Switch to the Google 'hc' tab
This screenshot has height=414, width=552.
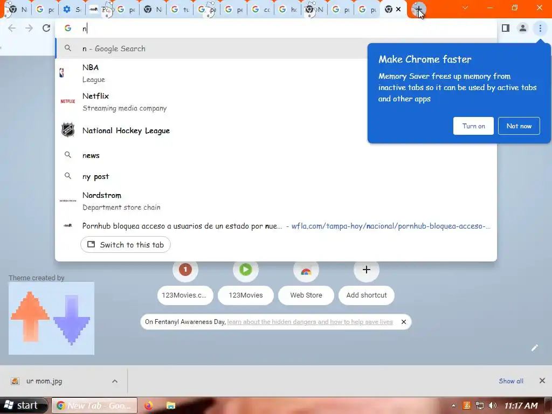coord(288,10)
